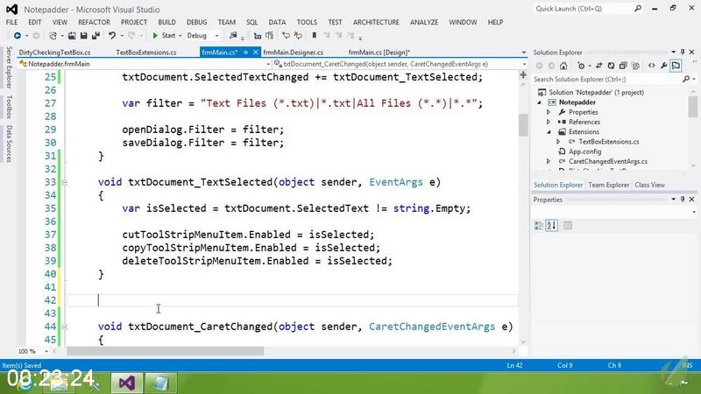The width and height of the screenshot is (701, 394).
Task: Open the Debug configuration dropdown
Action: pos(216,35)
